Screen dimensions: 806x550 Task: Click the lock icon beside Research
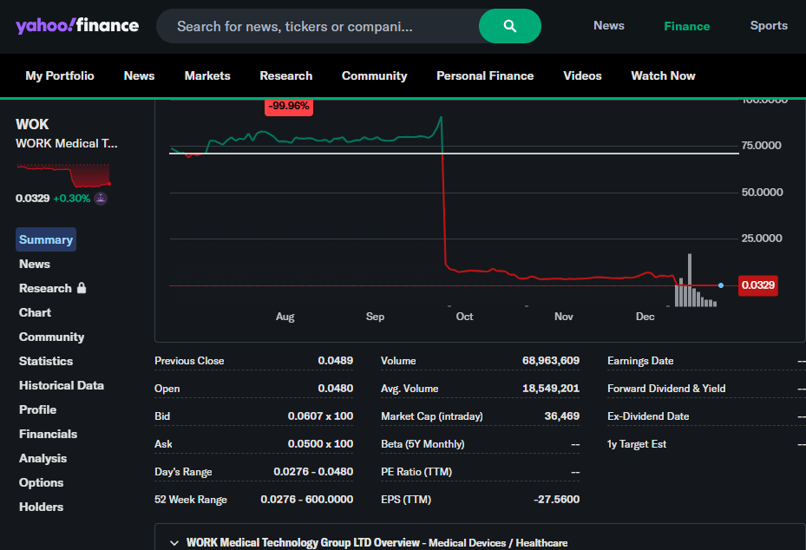(x=82, y=288)
